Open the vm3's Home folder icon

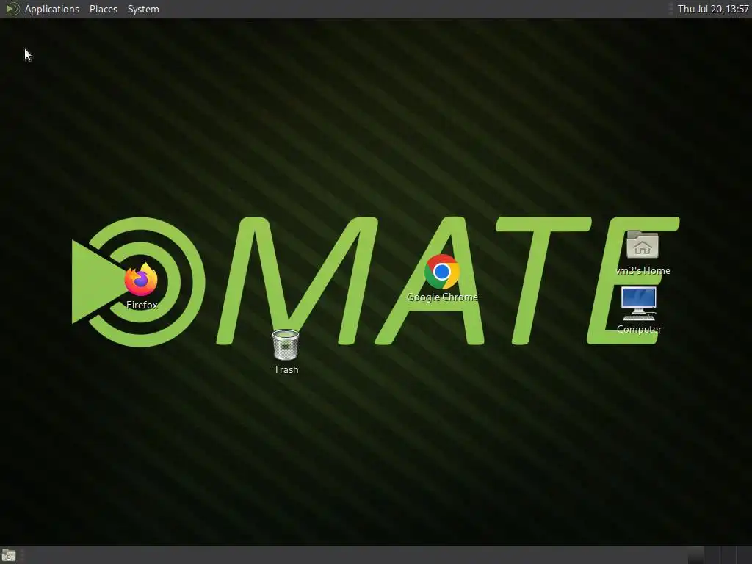642,245
